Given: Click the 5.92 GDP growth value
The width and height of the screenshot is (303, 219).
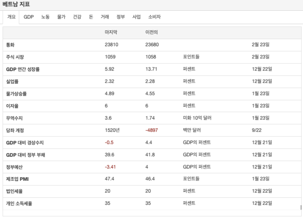Looking at the screenshot, I should pyautogui.click(x=110, y=69).
